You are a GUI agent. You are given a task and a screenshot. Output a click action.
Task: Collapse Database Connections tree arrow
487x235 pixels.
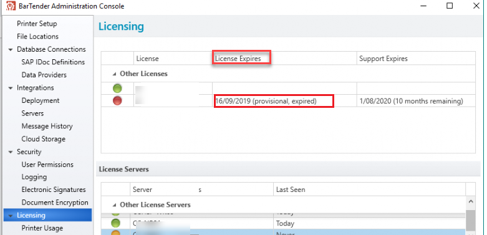coord(11,49)
